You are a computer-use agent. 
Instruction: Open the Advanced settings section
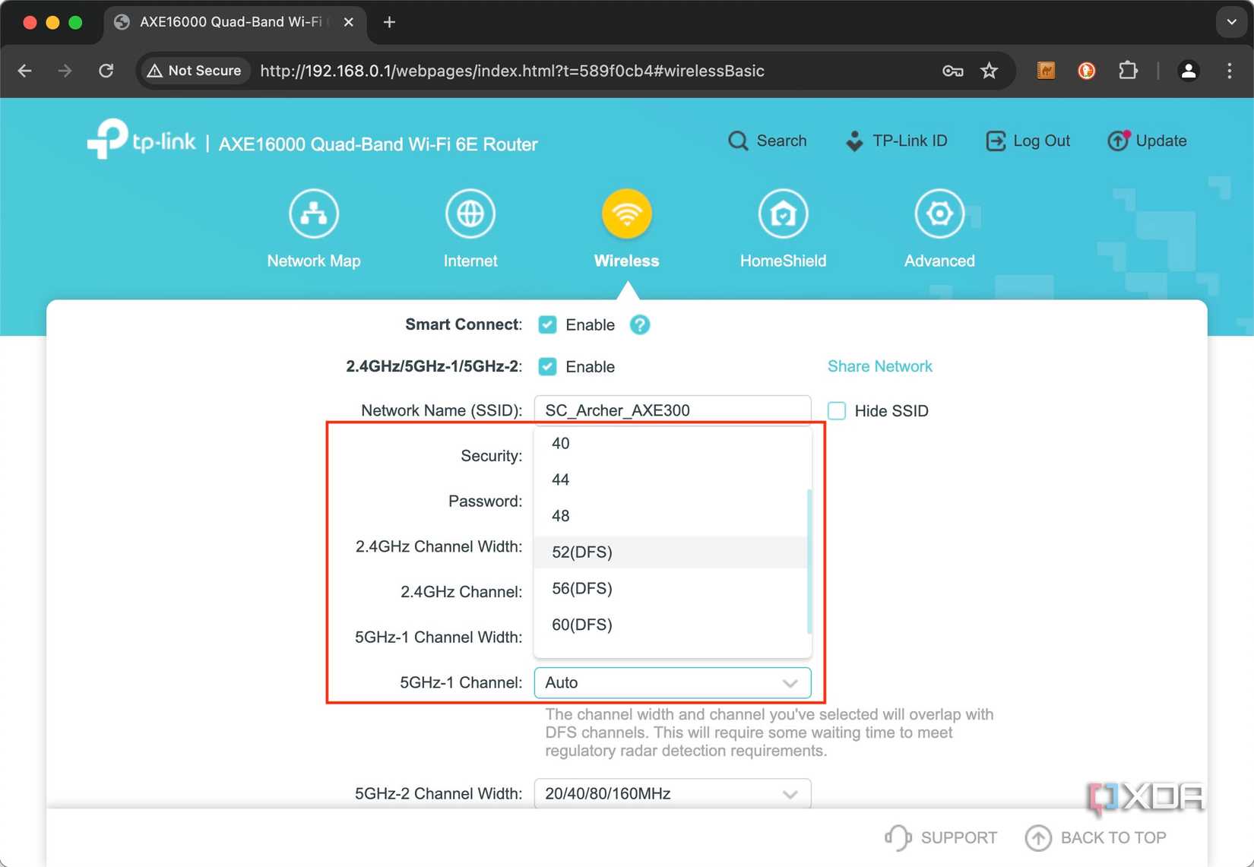(x=939, y=228)
